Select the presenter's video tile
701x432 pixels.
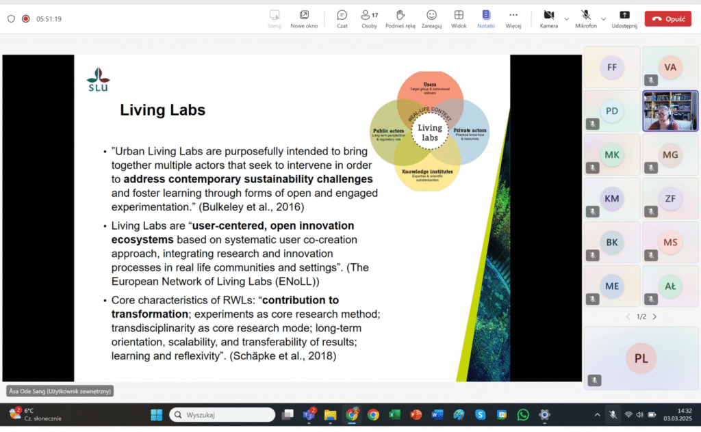click(670, 111)
